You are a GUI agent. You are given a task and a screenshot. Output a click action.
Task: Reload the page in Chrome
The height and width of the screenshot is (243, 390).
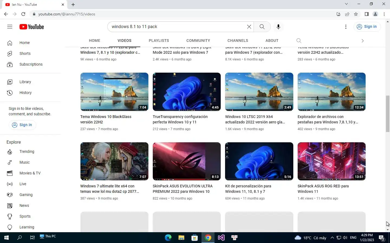[x=23, y=14]
